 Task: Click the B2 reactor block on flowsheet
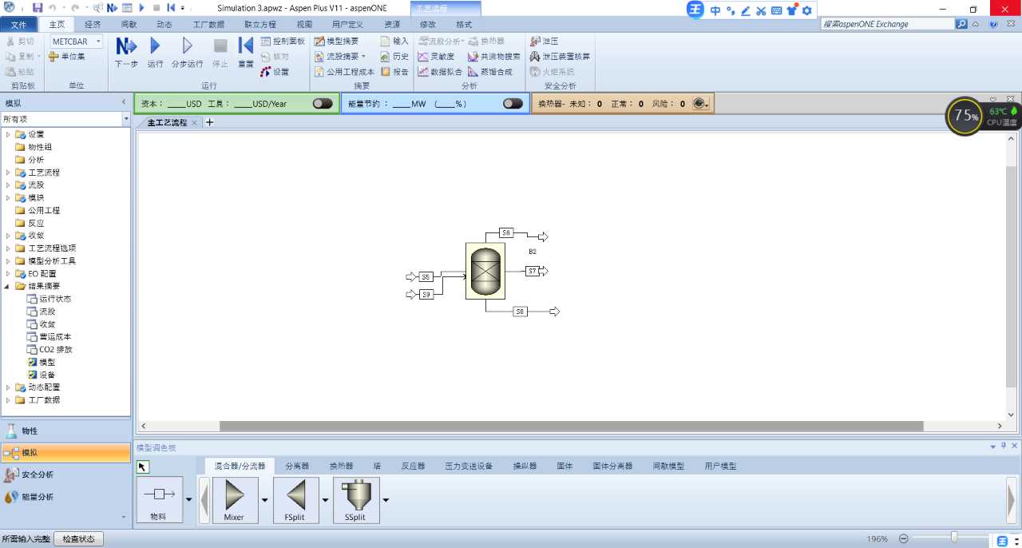pos(485,272)
